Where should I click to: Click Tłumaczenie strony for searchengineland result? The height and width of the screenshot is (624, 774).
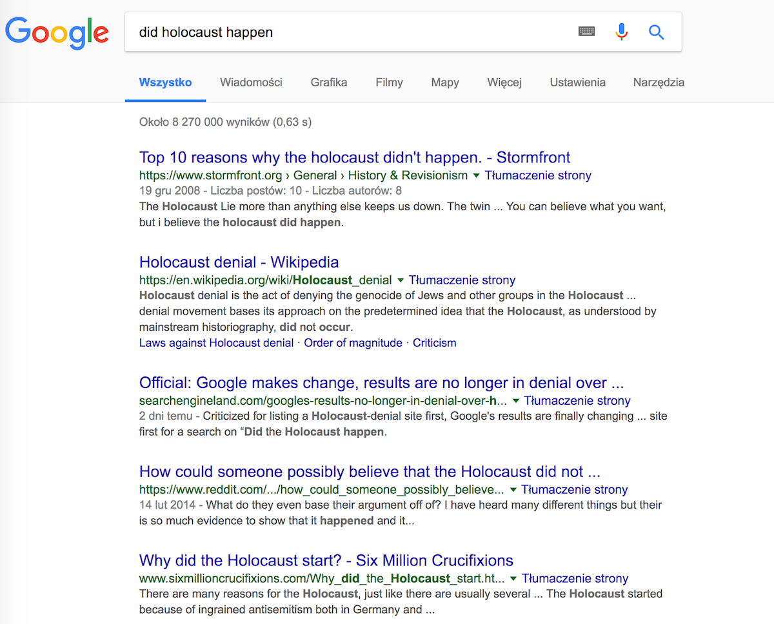[577, 401]
